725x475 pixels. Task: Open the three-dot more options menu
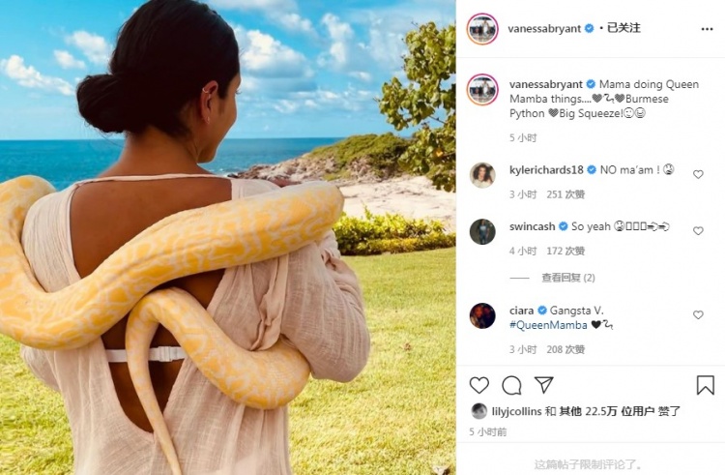click(x=707, y=29)
